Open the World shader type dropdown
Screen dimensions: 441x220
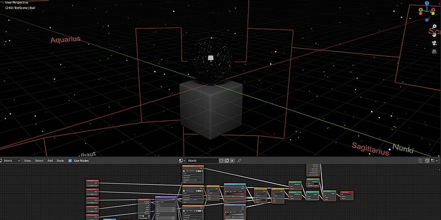(10, 161)
